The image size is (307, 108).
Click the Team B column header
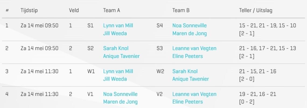pos(181,10)
